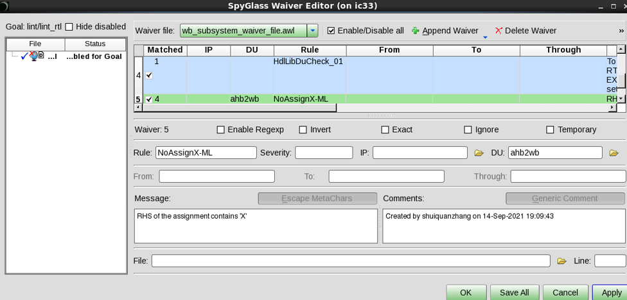Click the window menu icon in title bar
627x300 pixels.
(x=4, y=6)
